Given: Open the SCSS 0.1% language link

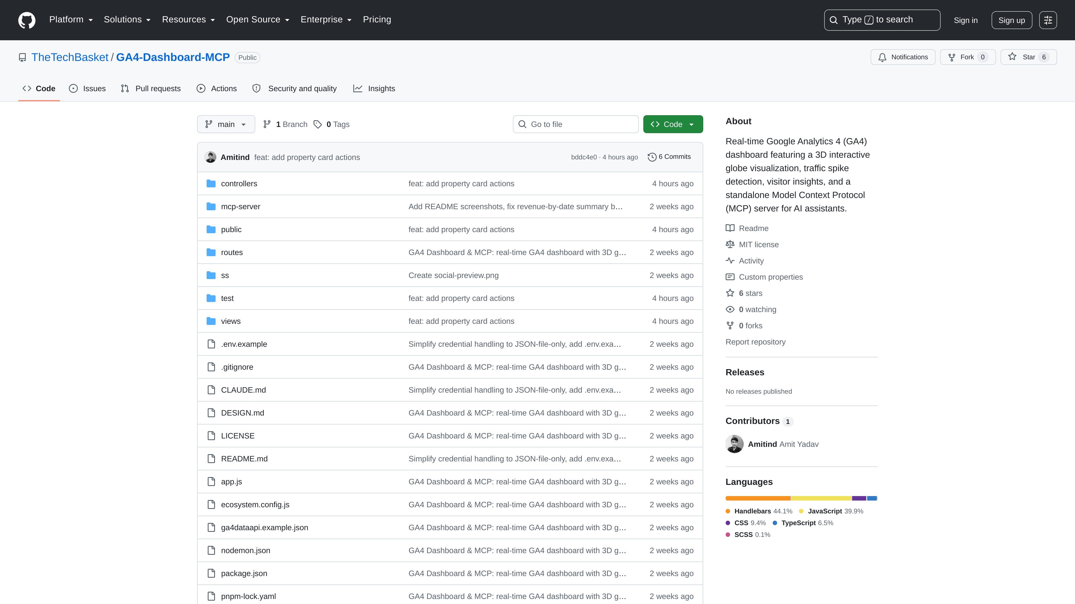Looking at the screenshot, I should click(748, 534).
